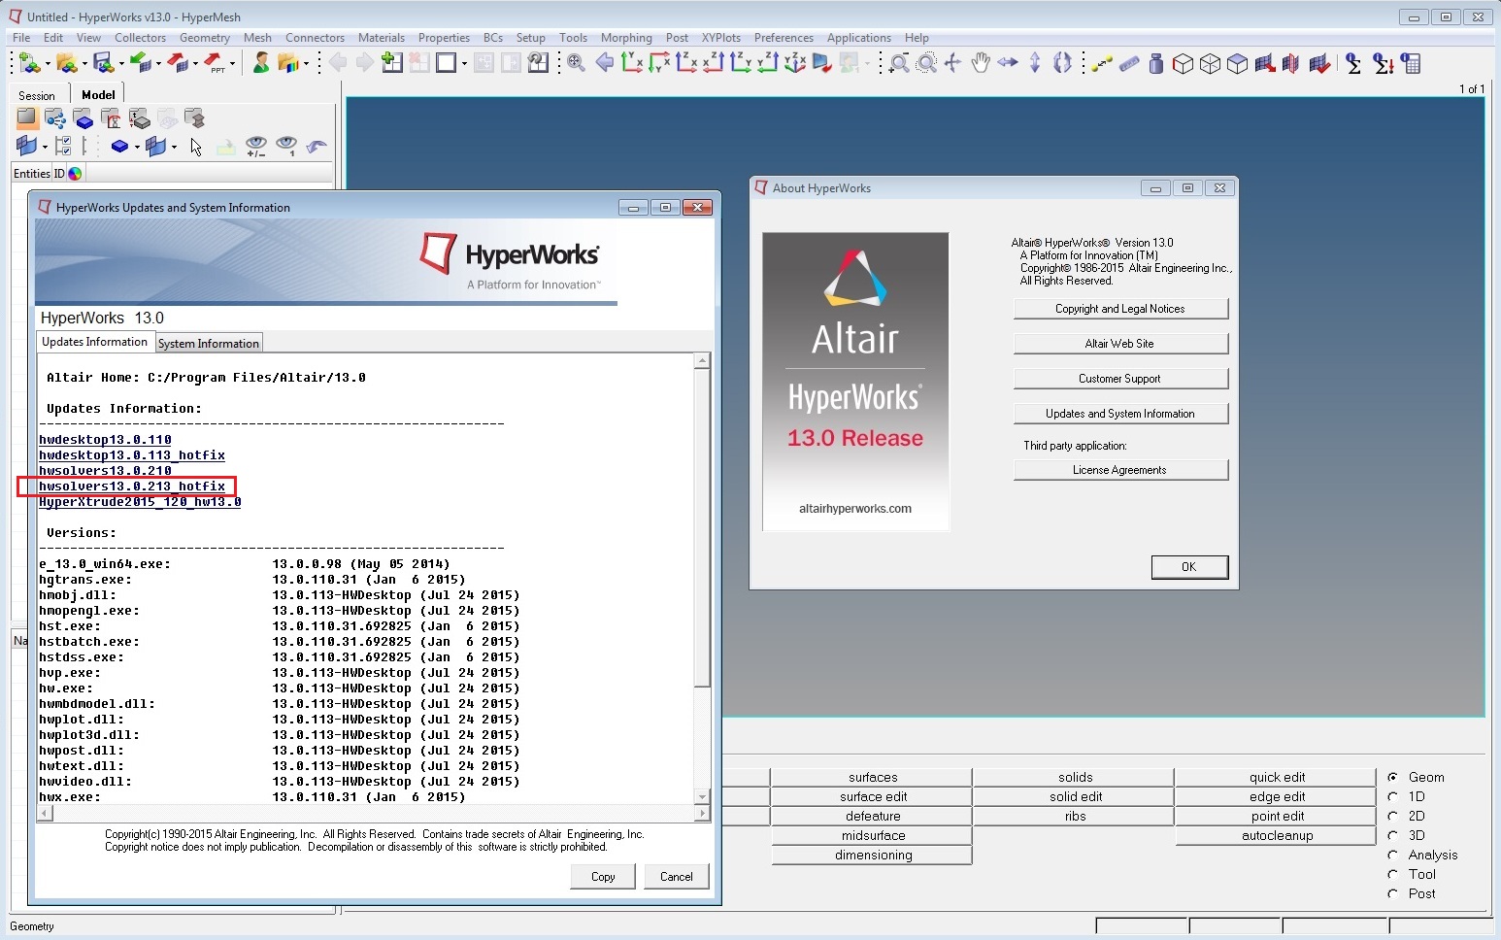Screen dimensions: 1501x940
Task: Click the zoom-fit magnifier with arrows icon
Action: tap(576, 63)
